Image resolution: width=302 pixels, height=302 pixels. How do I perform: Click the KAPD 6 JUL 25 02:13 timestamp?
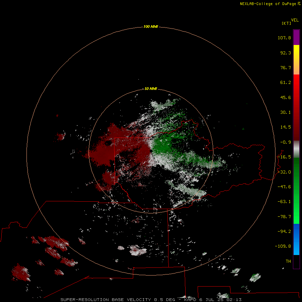click(213, 300)
